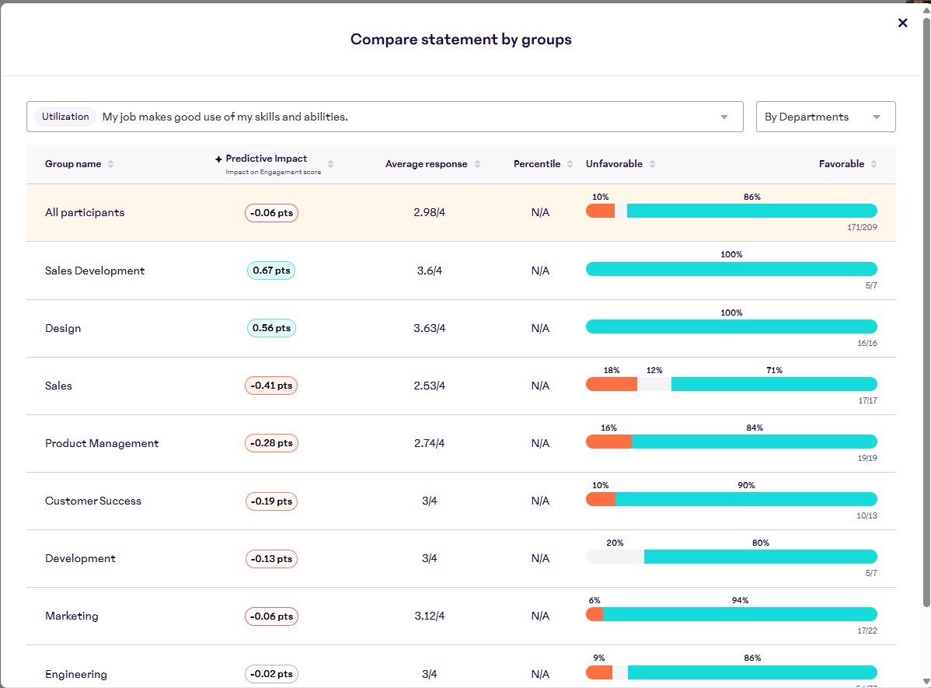Close the Compare statement dialog
Viewport: 931px width, 688px height.
tap(902, 23)
